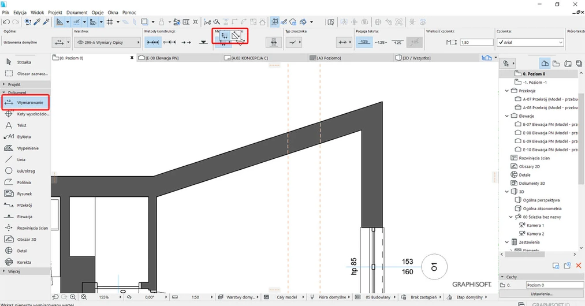The image size is (585, 306).
Task: Select the Obszar zaznaczenia marquee tool
Action: pyautogui.click(x=25, y=73)
